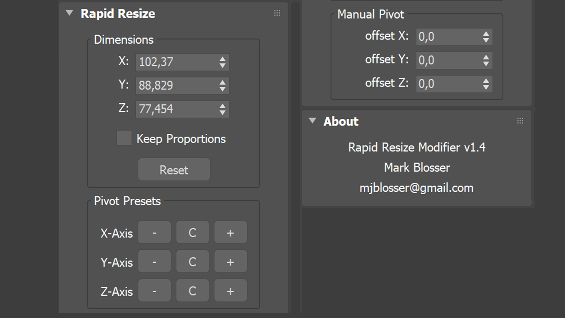Collapse the Rapid Resize rollout triangle
The height and width of the screenshot is (318, 565).
tap(69, 13)
